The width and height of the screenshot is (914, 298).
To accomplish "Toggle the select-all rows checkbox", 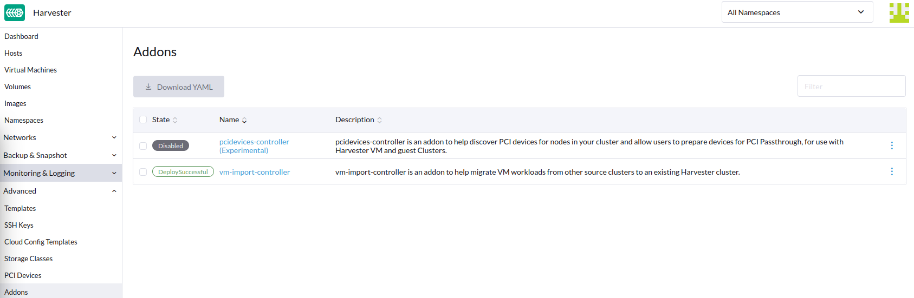I will (x=143, y=120).
